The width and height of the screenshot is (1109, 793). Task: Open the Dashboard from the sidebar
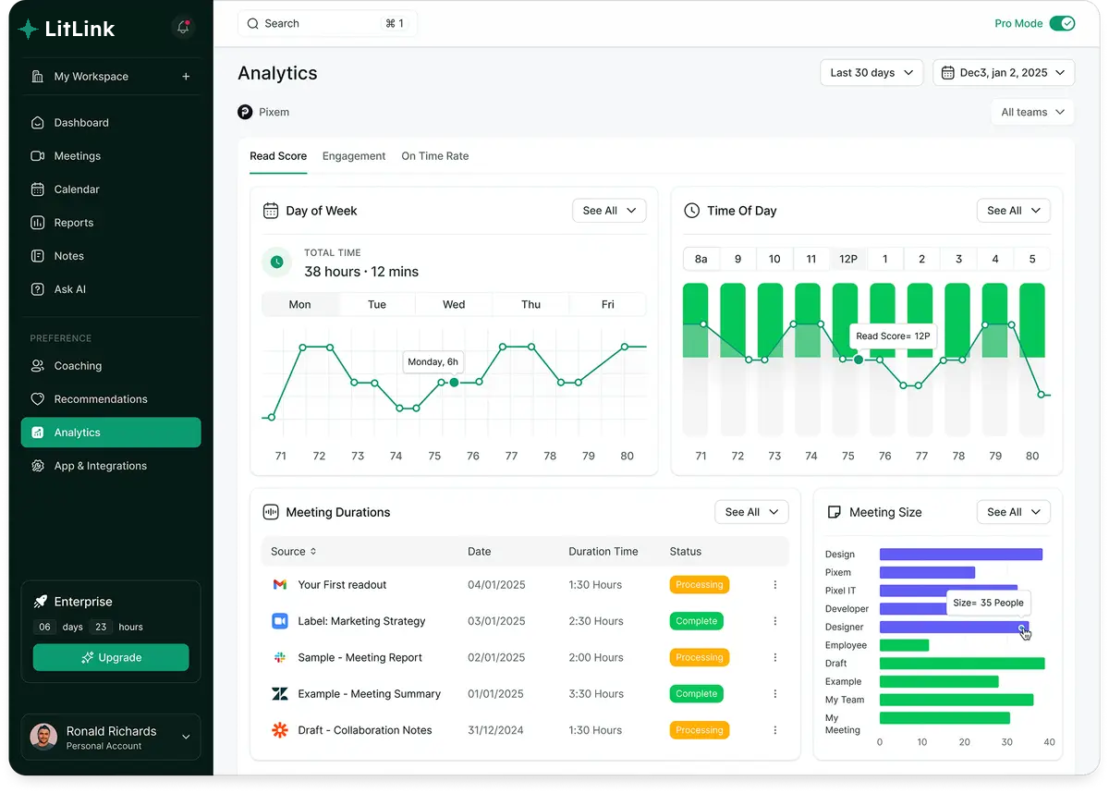coord(83,122)
